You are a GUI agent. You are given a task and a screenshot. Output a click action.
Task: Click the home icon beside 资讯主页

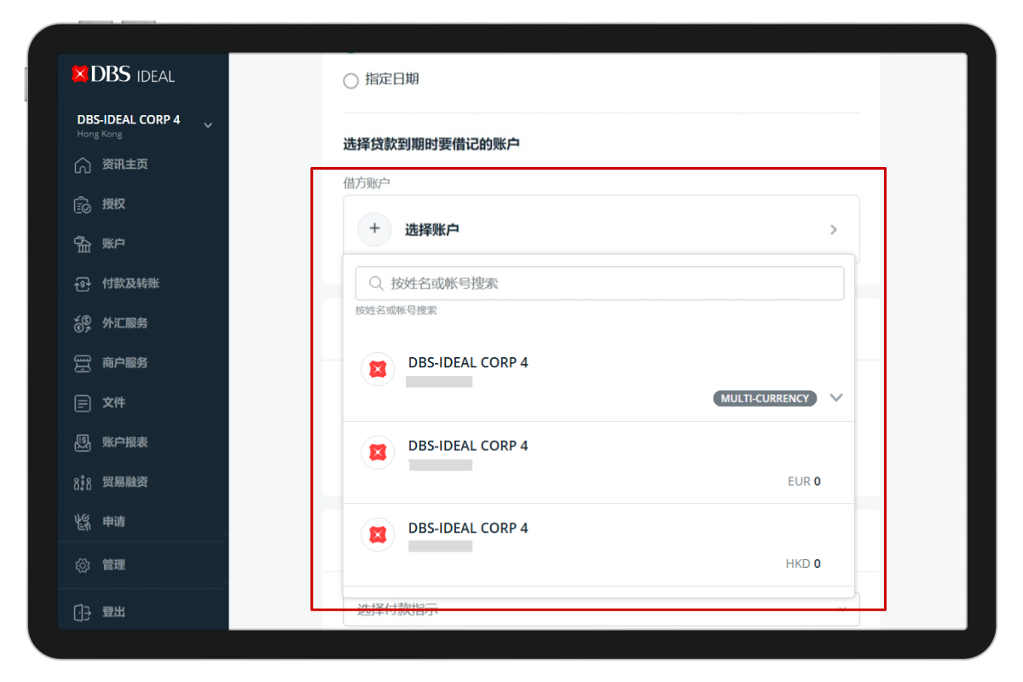coord(83,165)
